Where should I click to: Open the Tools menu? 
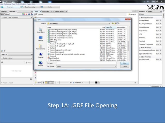pyautogui.click(x=18, y=4)
